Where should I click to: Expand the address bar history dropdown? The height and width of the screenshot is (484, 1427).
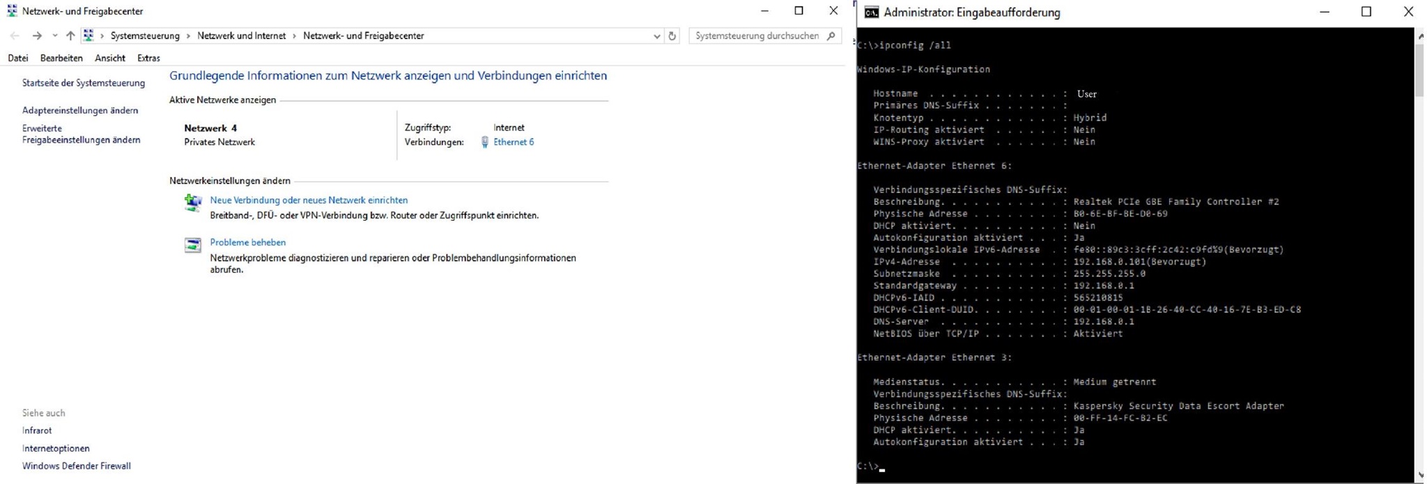[x=656, y=36]
